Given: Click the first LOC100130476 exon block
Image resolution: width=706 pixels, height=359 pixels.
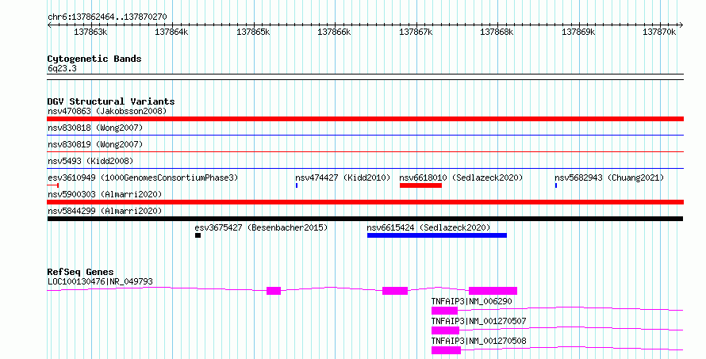Looking at the screenshot, I should click(x=274, y=291).
